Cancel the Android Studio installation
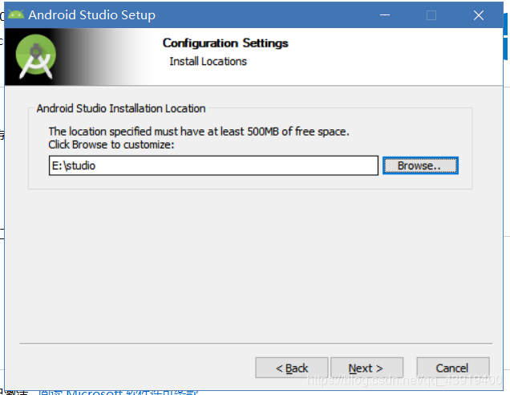Viewport: 510px width, 395px height. click(x=452, y=368)
